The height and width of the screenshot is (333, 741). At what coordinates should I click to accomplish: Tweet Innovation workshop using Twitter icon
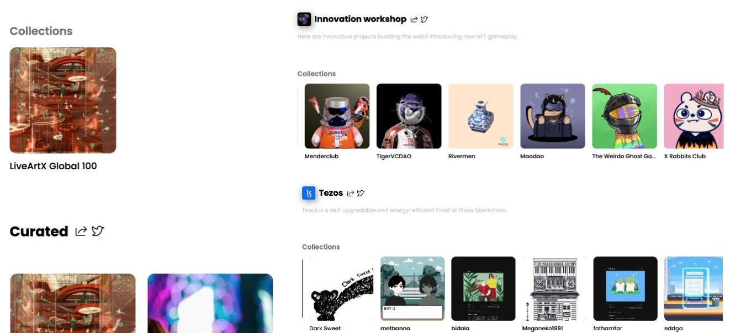424,19
